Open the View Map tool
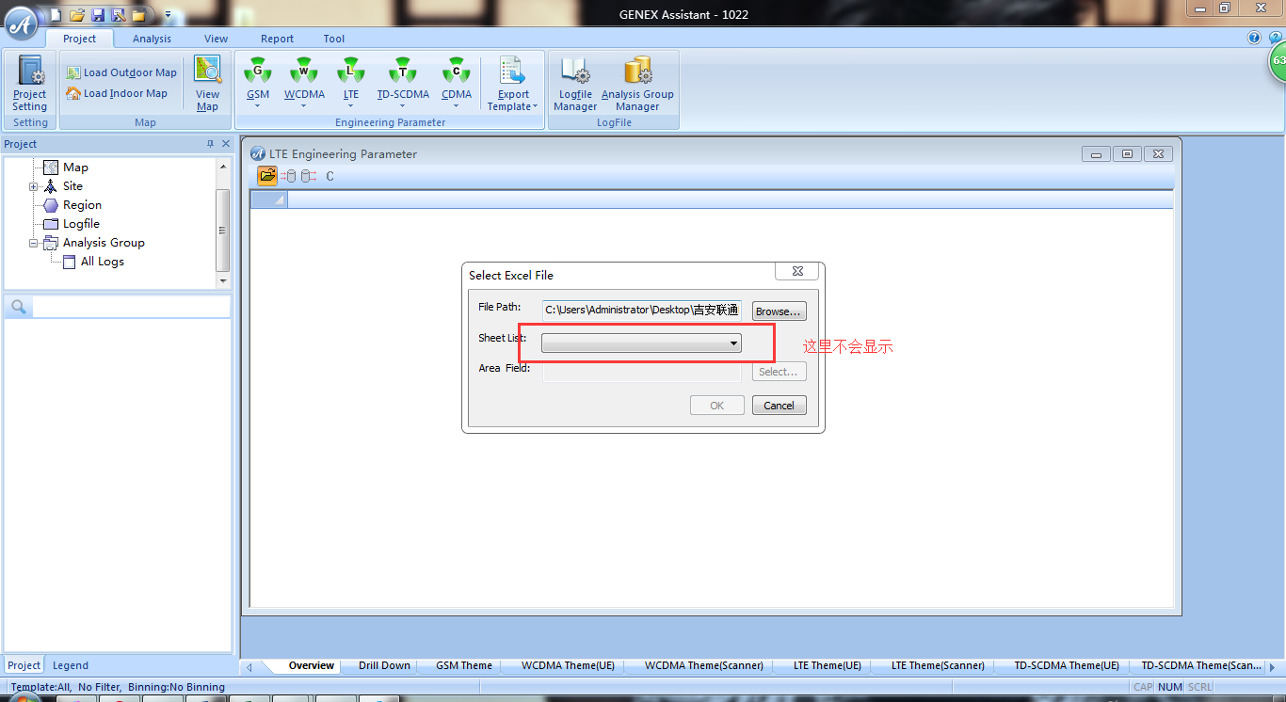This screenshot has width=1286, height=702. click(x=207, y=83)
